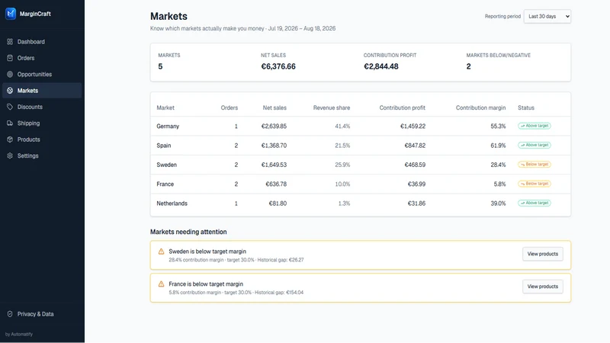Click the Markets globe icon
The height and width of the screenshot is (343, 610).
(10, 91)
